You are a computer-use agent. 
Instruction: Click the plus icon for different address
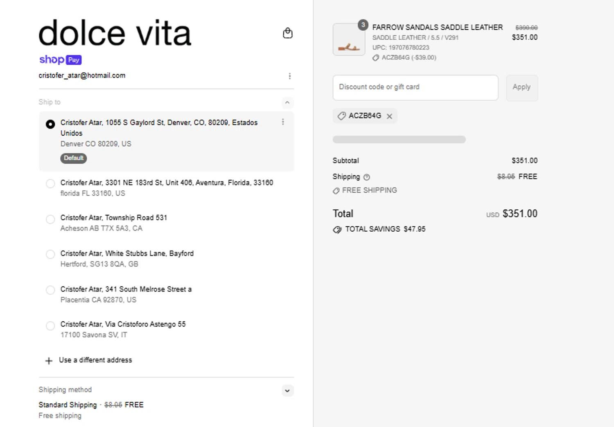(x=49, y=361)
